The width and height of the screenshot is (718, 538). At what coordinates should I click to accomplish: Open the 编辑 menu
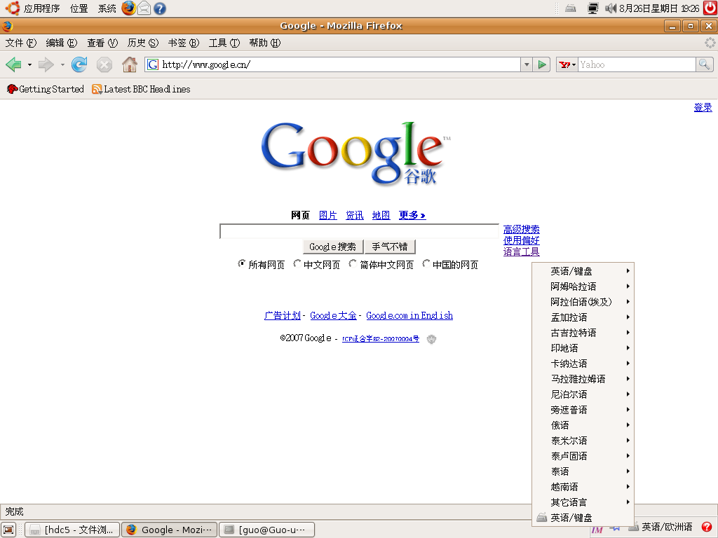tap(62, 43)
